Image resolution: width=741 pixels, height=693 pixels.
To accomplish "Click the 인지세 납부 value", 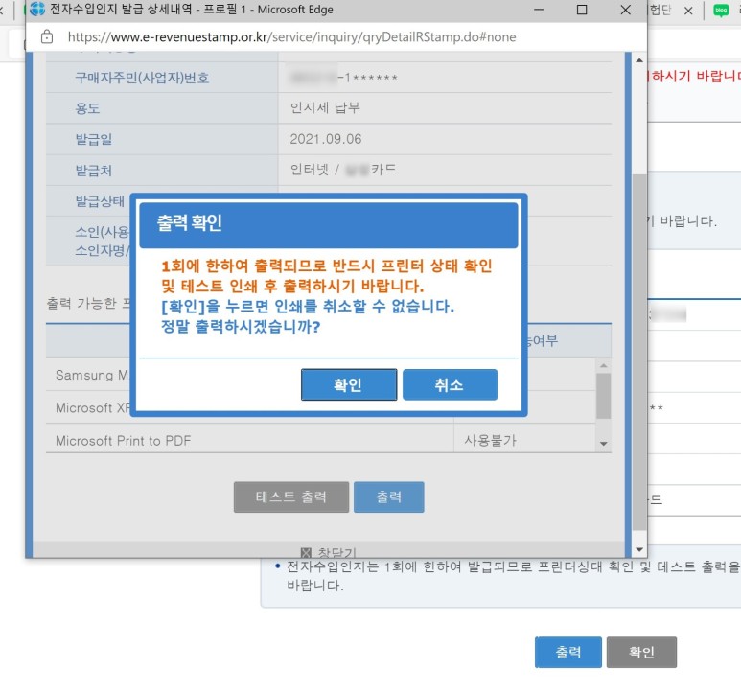I will coord(325,107).
